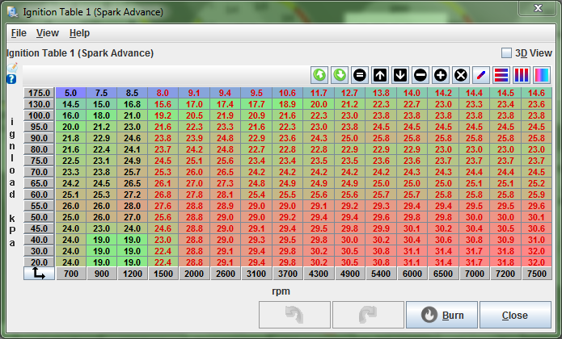
Task: Click the green down-arrow toolbar icon
Action: (x=340, y=75)
